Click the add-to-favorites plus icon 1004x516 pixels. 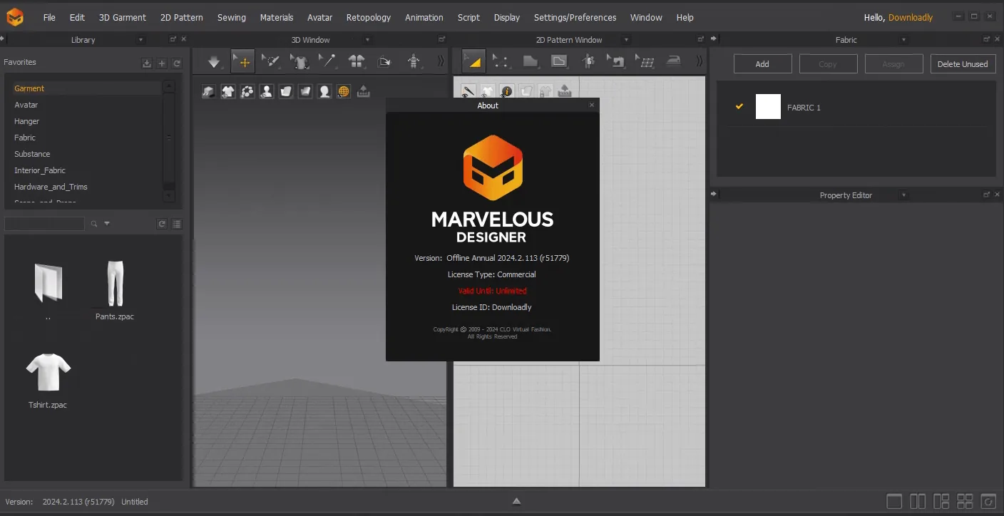click(162, 63)
